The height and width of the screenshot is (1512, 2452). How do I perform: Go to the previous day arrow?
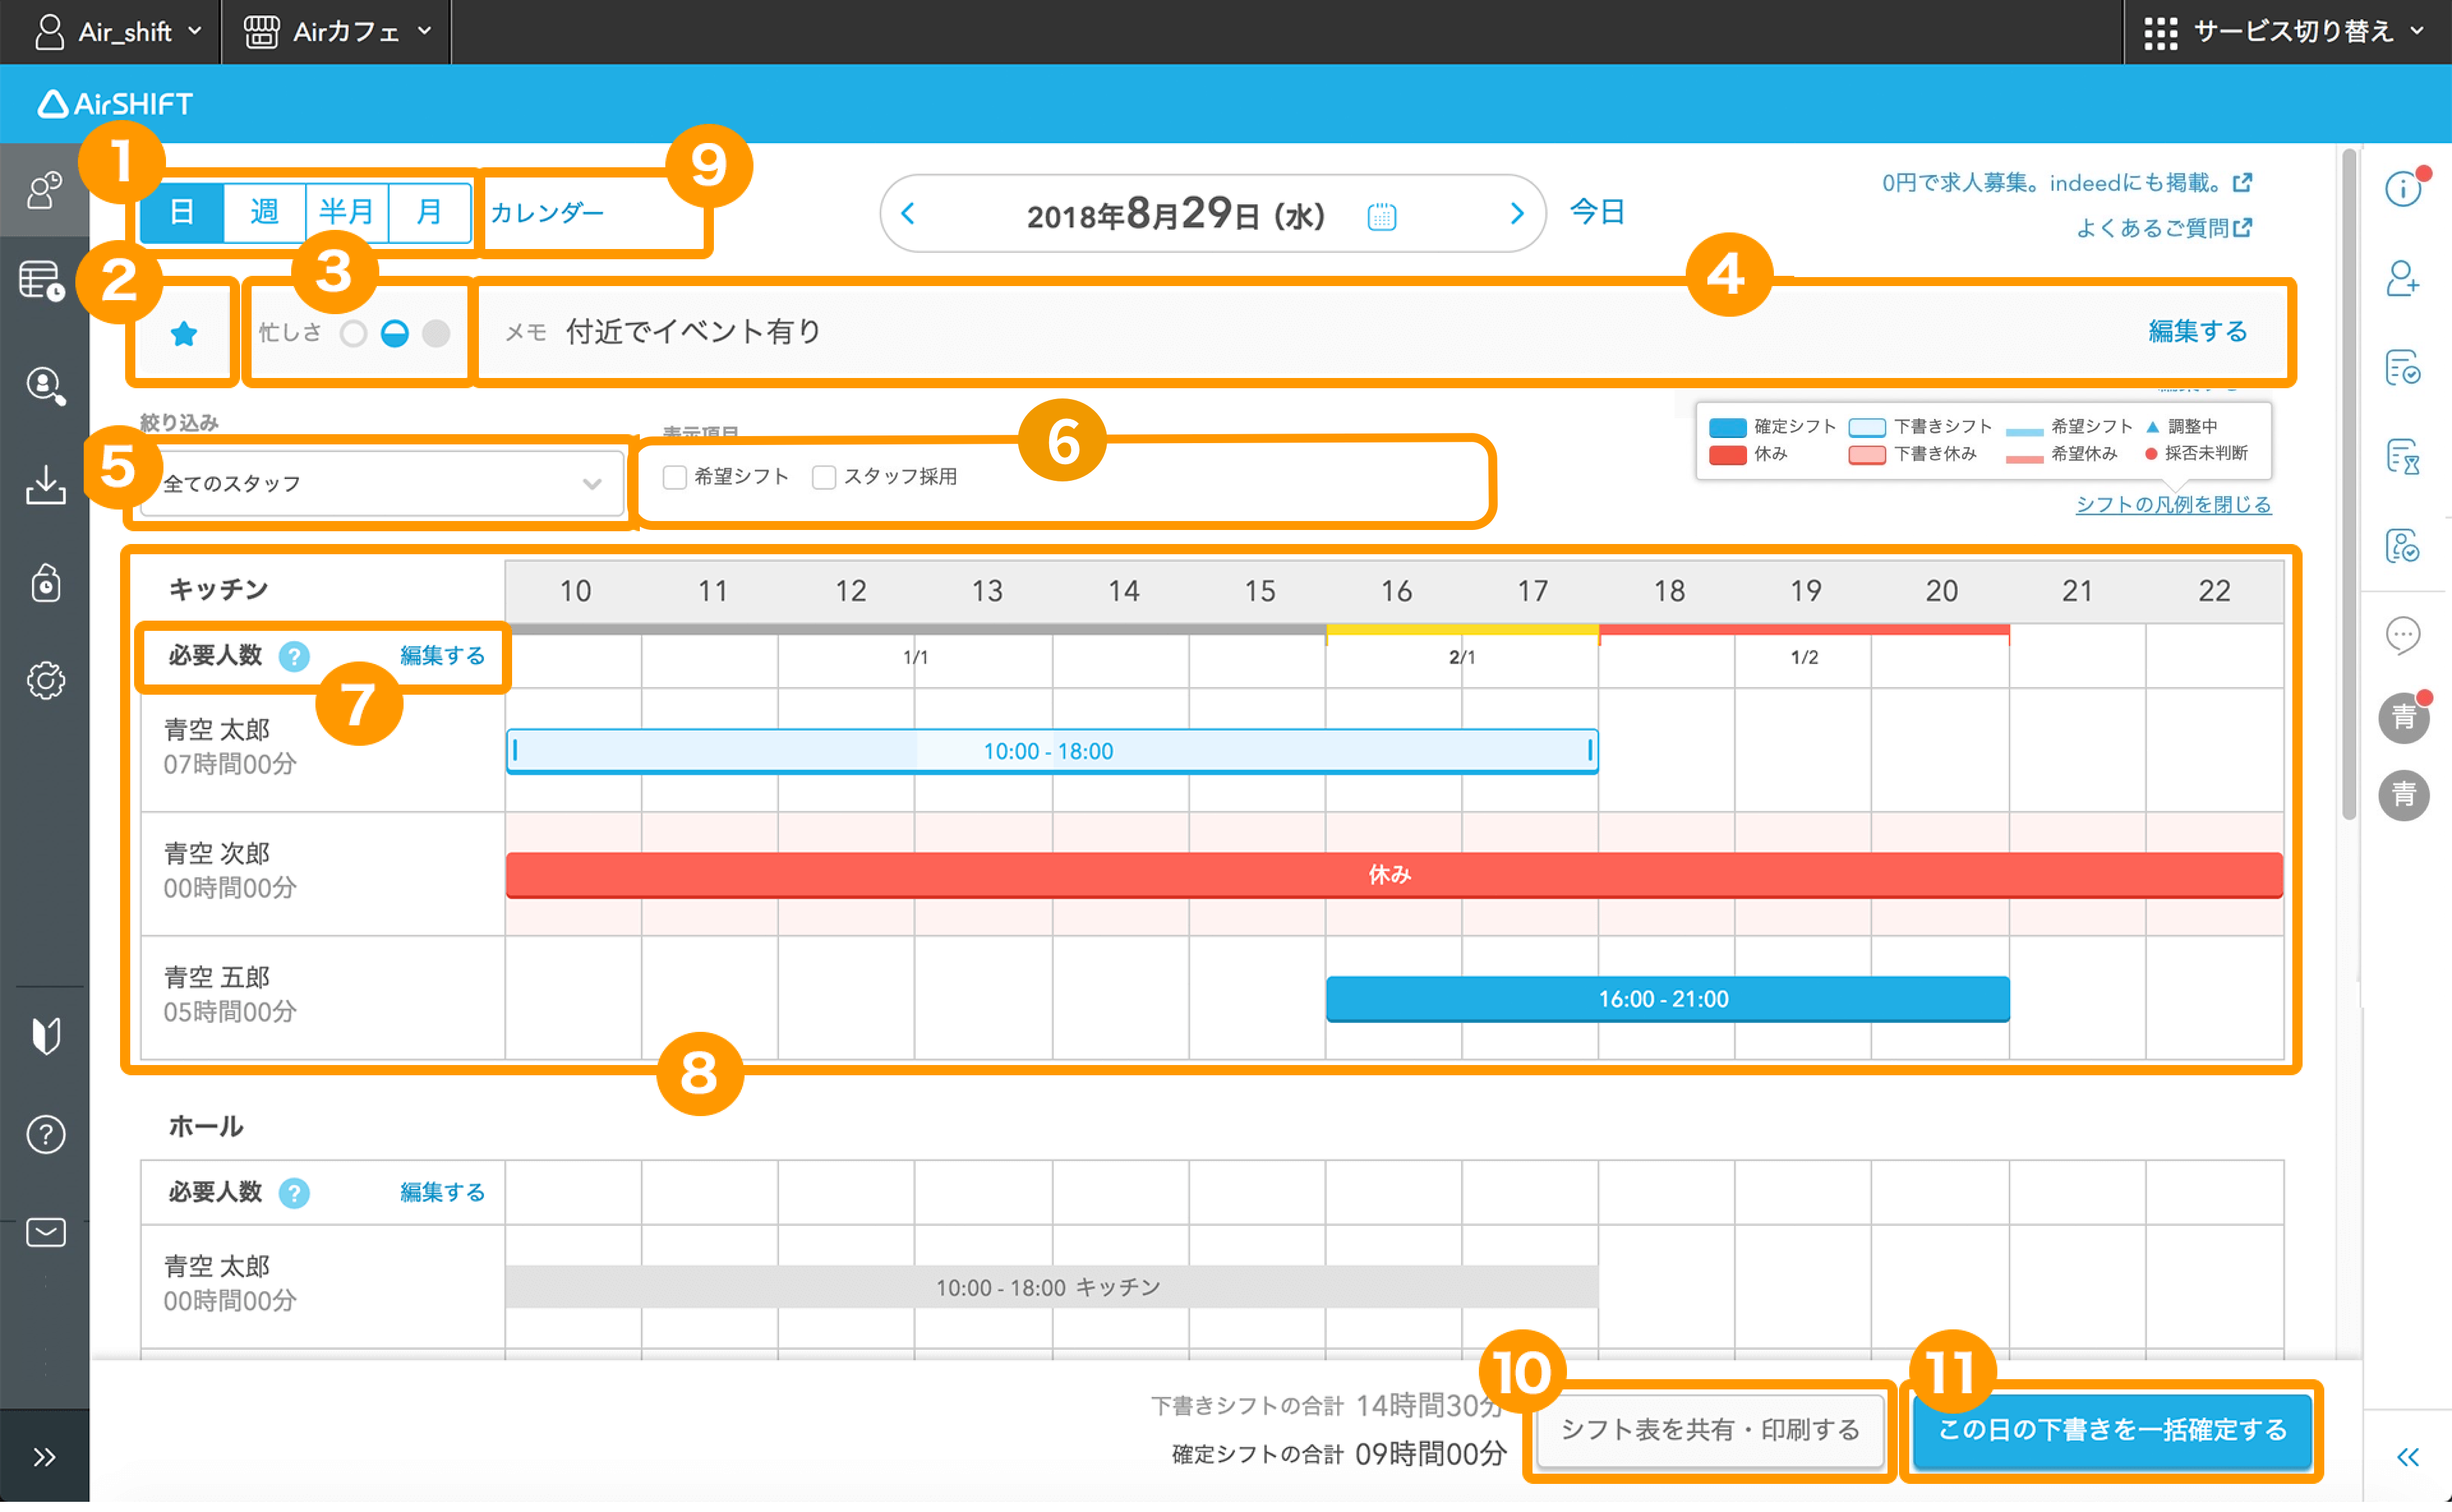(908, 214)
